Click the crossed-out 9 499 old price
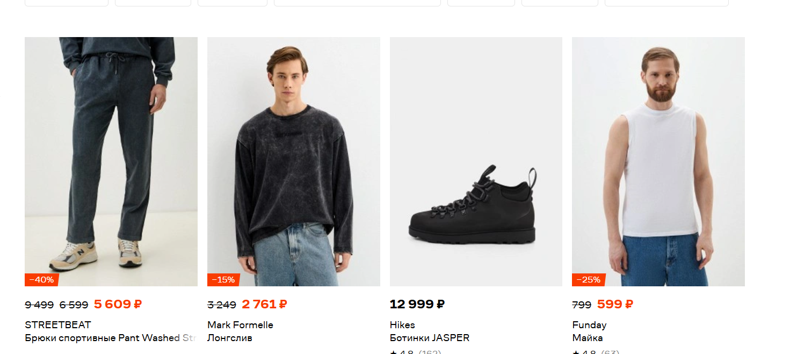Viewport: 797px width, 354px height. click(x=39, y=305)
